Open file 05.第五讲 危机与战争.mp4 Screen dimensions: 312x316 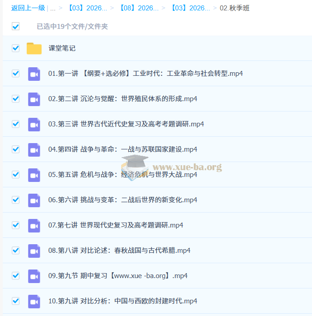coord(123,175)
